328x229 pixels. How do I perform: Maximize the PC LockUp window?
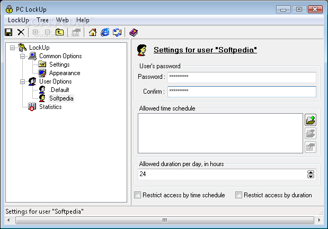[x=299, y=10]
